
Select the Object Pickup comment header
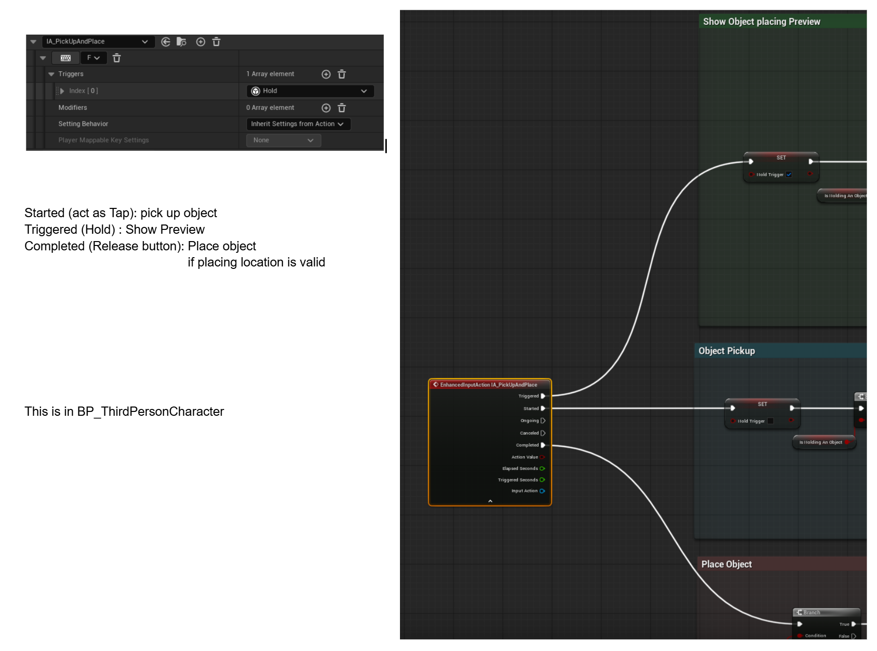[x=781, y=351]
